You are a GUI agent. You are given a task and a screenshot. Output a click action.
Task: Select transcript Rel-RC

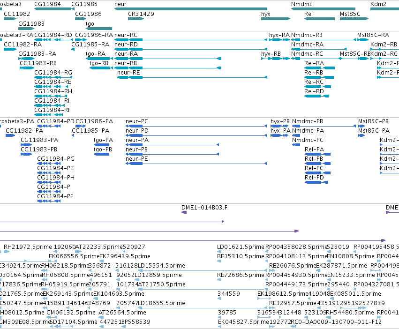coord(317,87)
